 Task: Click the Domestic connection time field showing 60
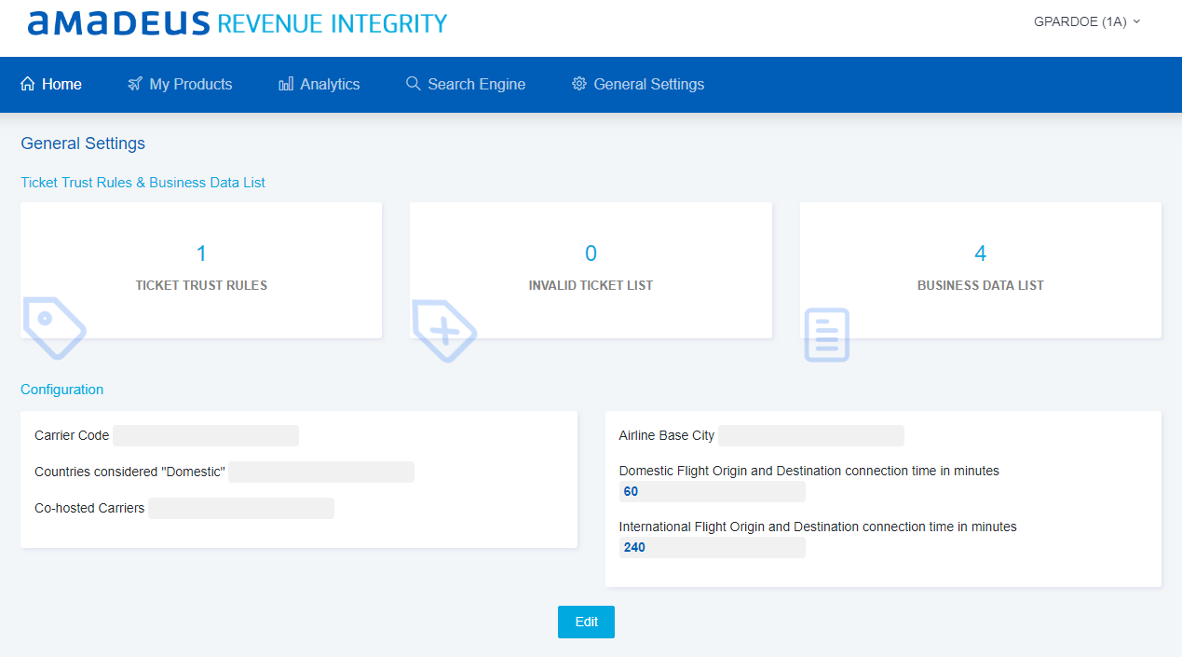[713, 491]
